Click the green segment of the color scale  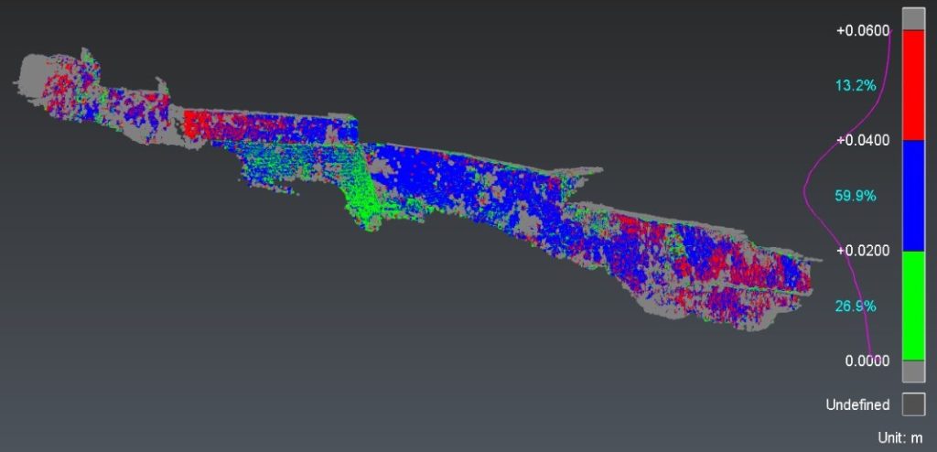[x=913, y=306]
